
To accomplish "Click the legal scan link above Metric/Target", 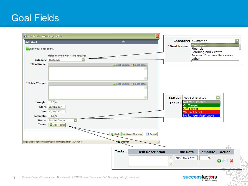I will tap(141, 84).
